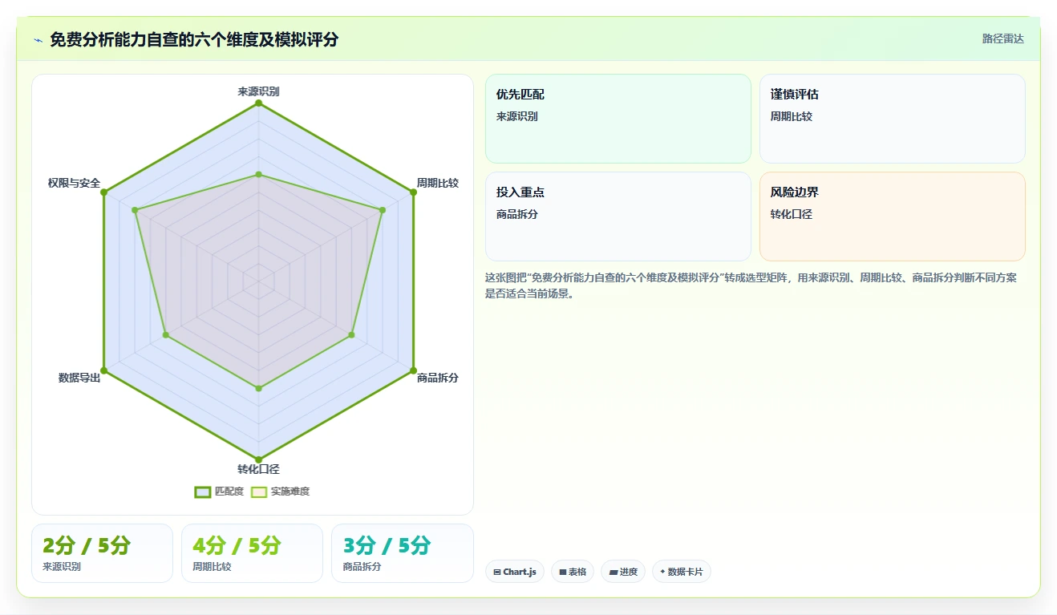This screenshot has height=615, width=1057.
Task: Select the 谨慎评估 card
Action: click(x=893, y=119)
